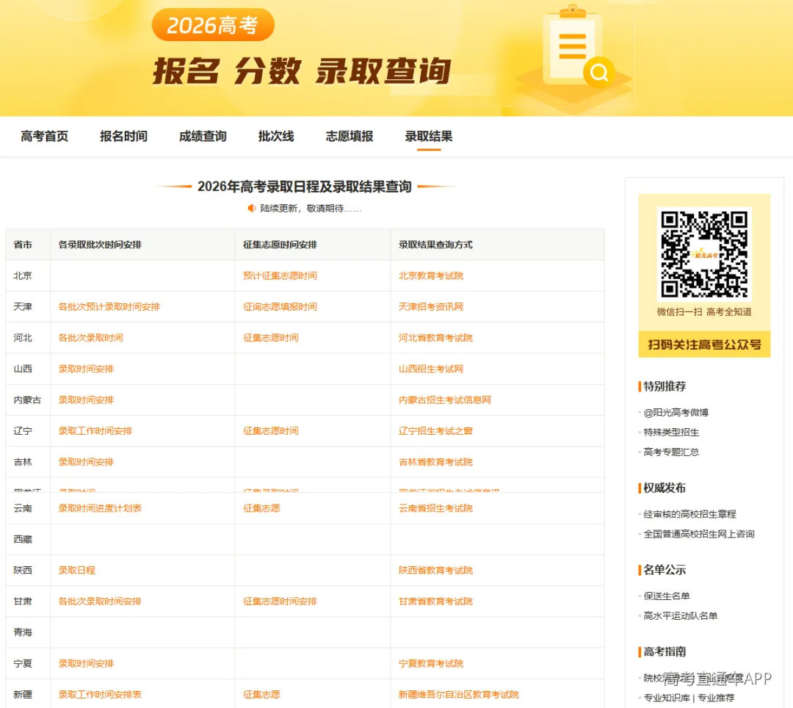This screenshot has width=793, height=708.
Task: Open Beijing 预计征集志愿时间 link
Action: [280, 275]
